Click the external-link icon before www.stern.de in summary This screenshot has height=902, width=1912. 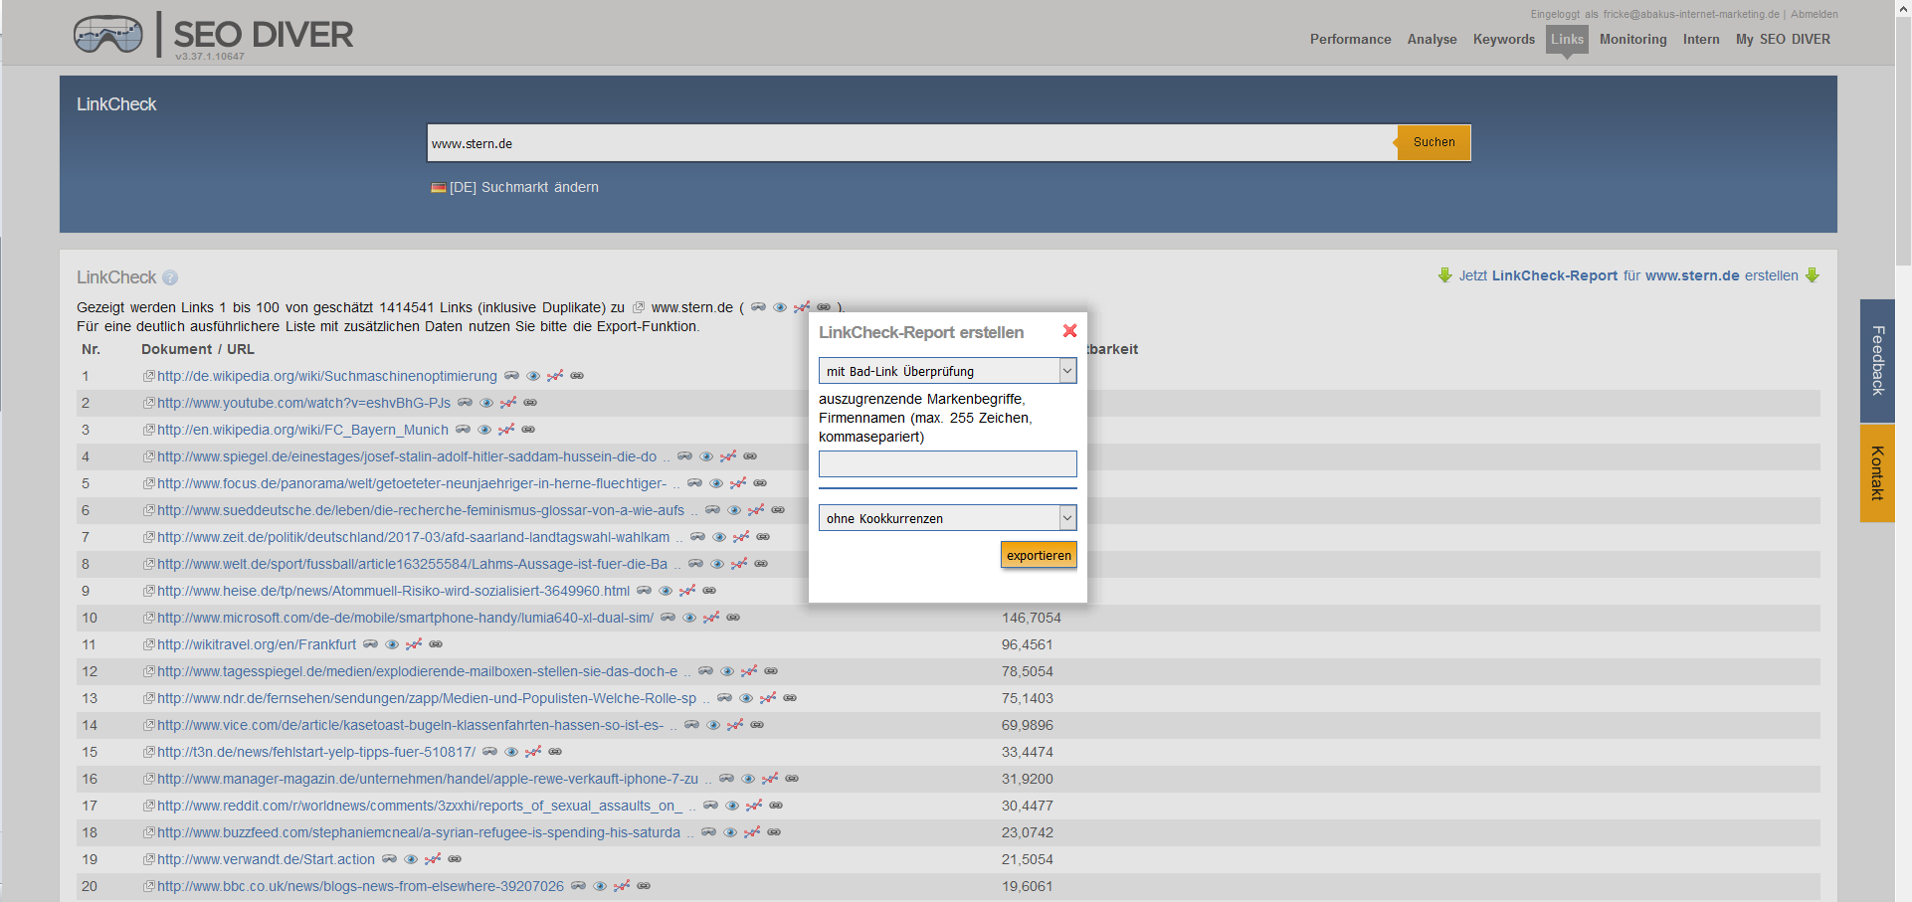[x=639, y=308]
